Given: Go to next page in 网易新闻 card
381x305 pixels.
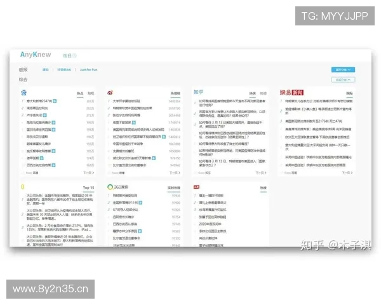Looking at the screenshot, I should pos(347,173).
